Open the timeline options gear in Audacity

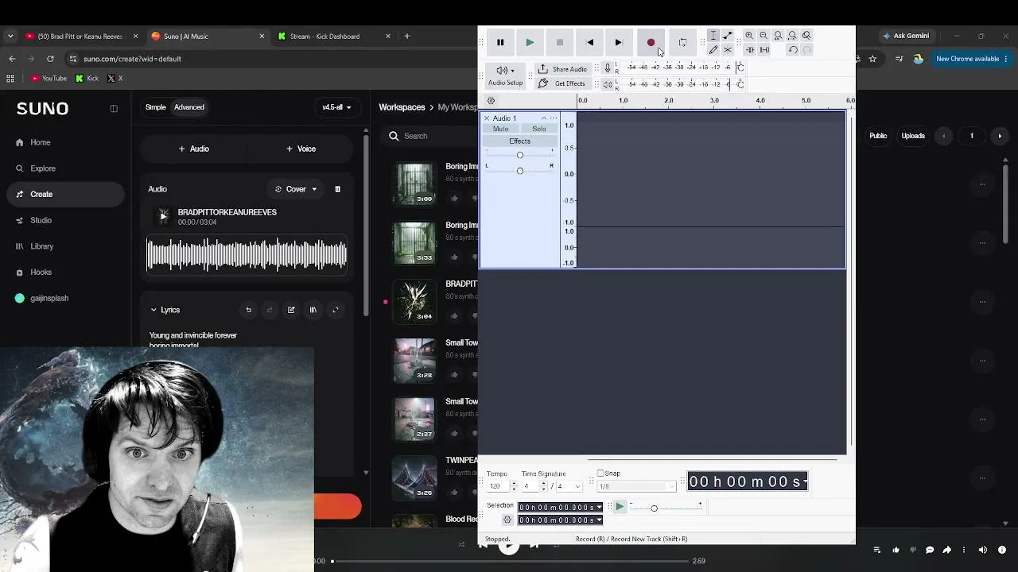pos(491,101)
